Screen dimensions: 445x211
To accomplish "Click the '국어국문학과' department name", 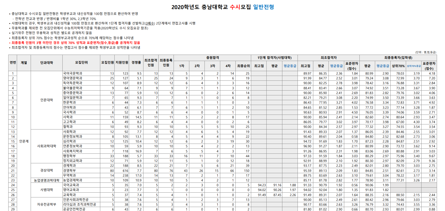I will click(x=73, y=73).
